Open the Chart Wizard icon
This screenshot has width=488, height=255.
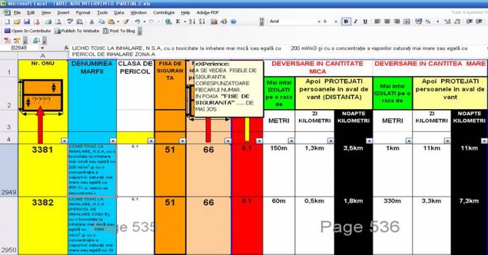point(214,21)
